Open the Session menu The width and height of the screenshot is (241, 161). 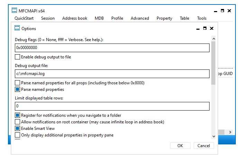48,18
